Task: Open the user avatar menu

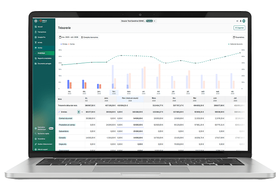Action: click(x=244, y=21)
